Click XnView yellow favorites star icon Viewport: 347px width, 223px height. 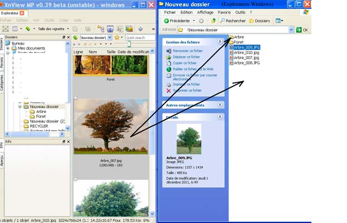point(117,37)
